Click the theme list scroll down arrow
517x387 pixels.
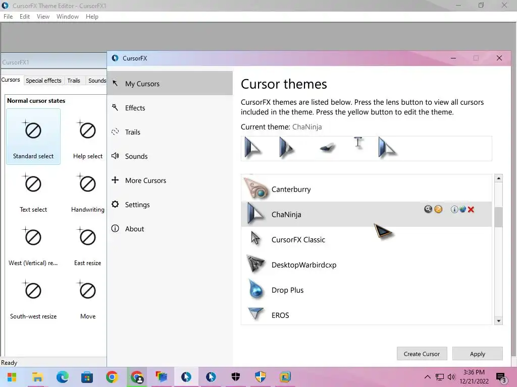(498, 321)
